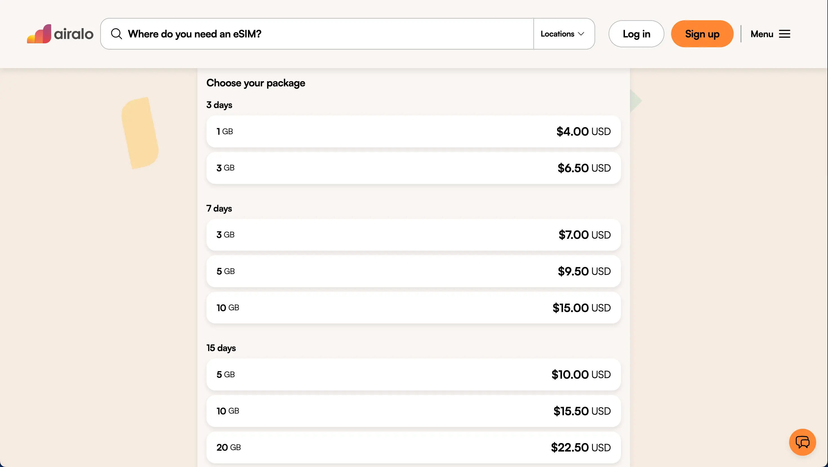
Task: Expand the Locations dropdown chevron
Action: (x=581, y=34)
